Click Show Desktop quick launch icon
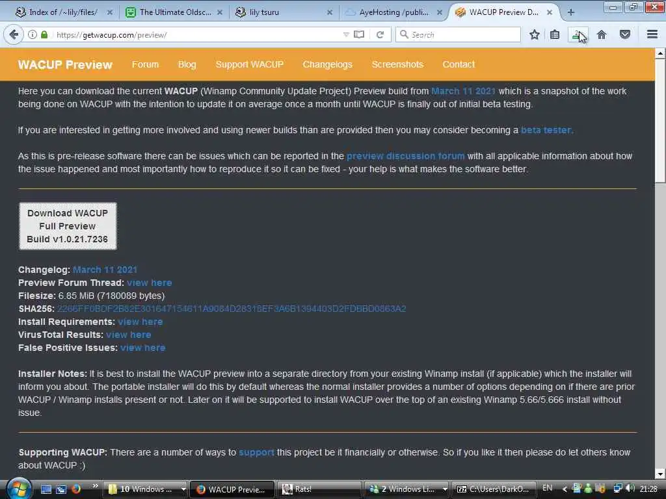Screen dimensions: 666x499 (x=46, y=489)
